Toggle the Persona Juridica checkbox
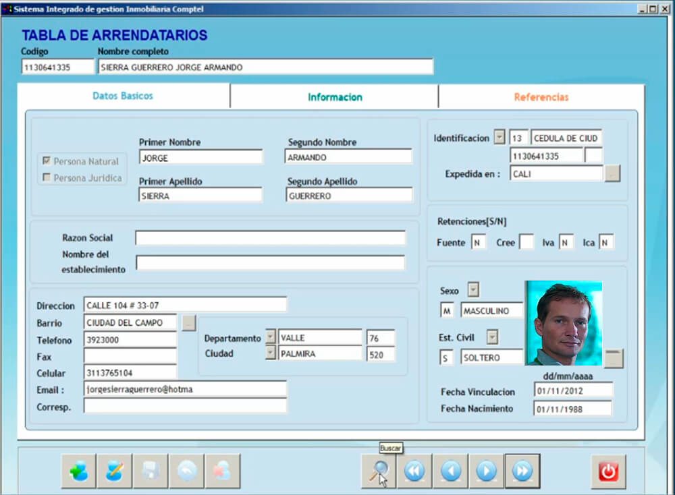Image resolution: width=675 pixels, height=495 pixels. click(x=47, y=178)
